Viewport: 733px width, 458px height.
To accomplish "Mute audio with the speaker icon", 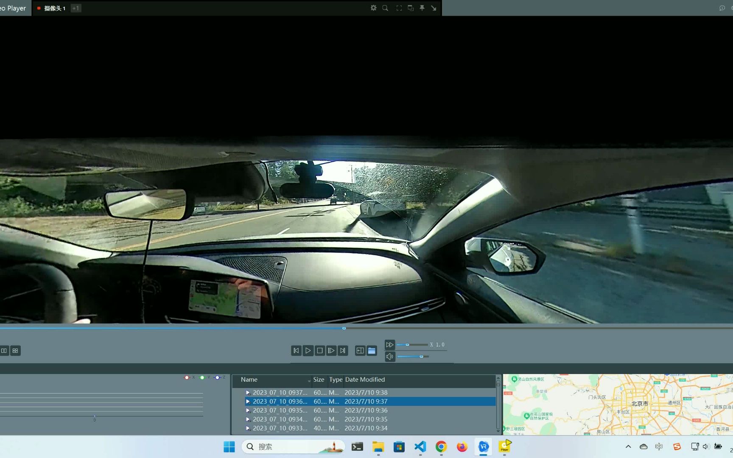I will [389, 357].
